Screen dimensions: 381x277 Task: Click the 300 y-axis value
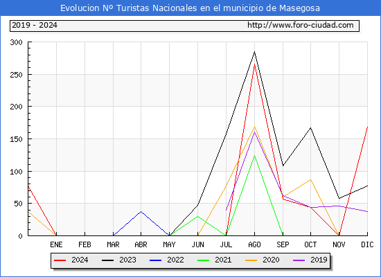pos(17,42)
